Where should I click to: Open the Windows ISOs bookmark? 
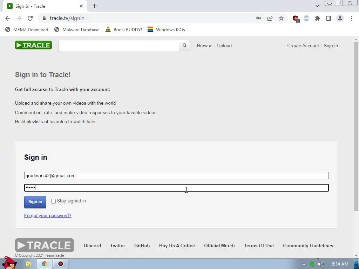point(166,29)
